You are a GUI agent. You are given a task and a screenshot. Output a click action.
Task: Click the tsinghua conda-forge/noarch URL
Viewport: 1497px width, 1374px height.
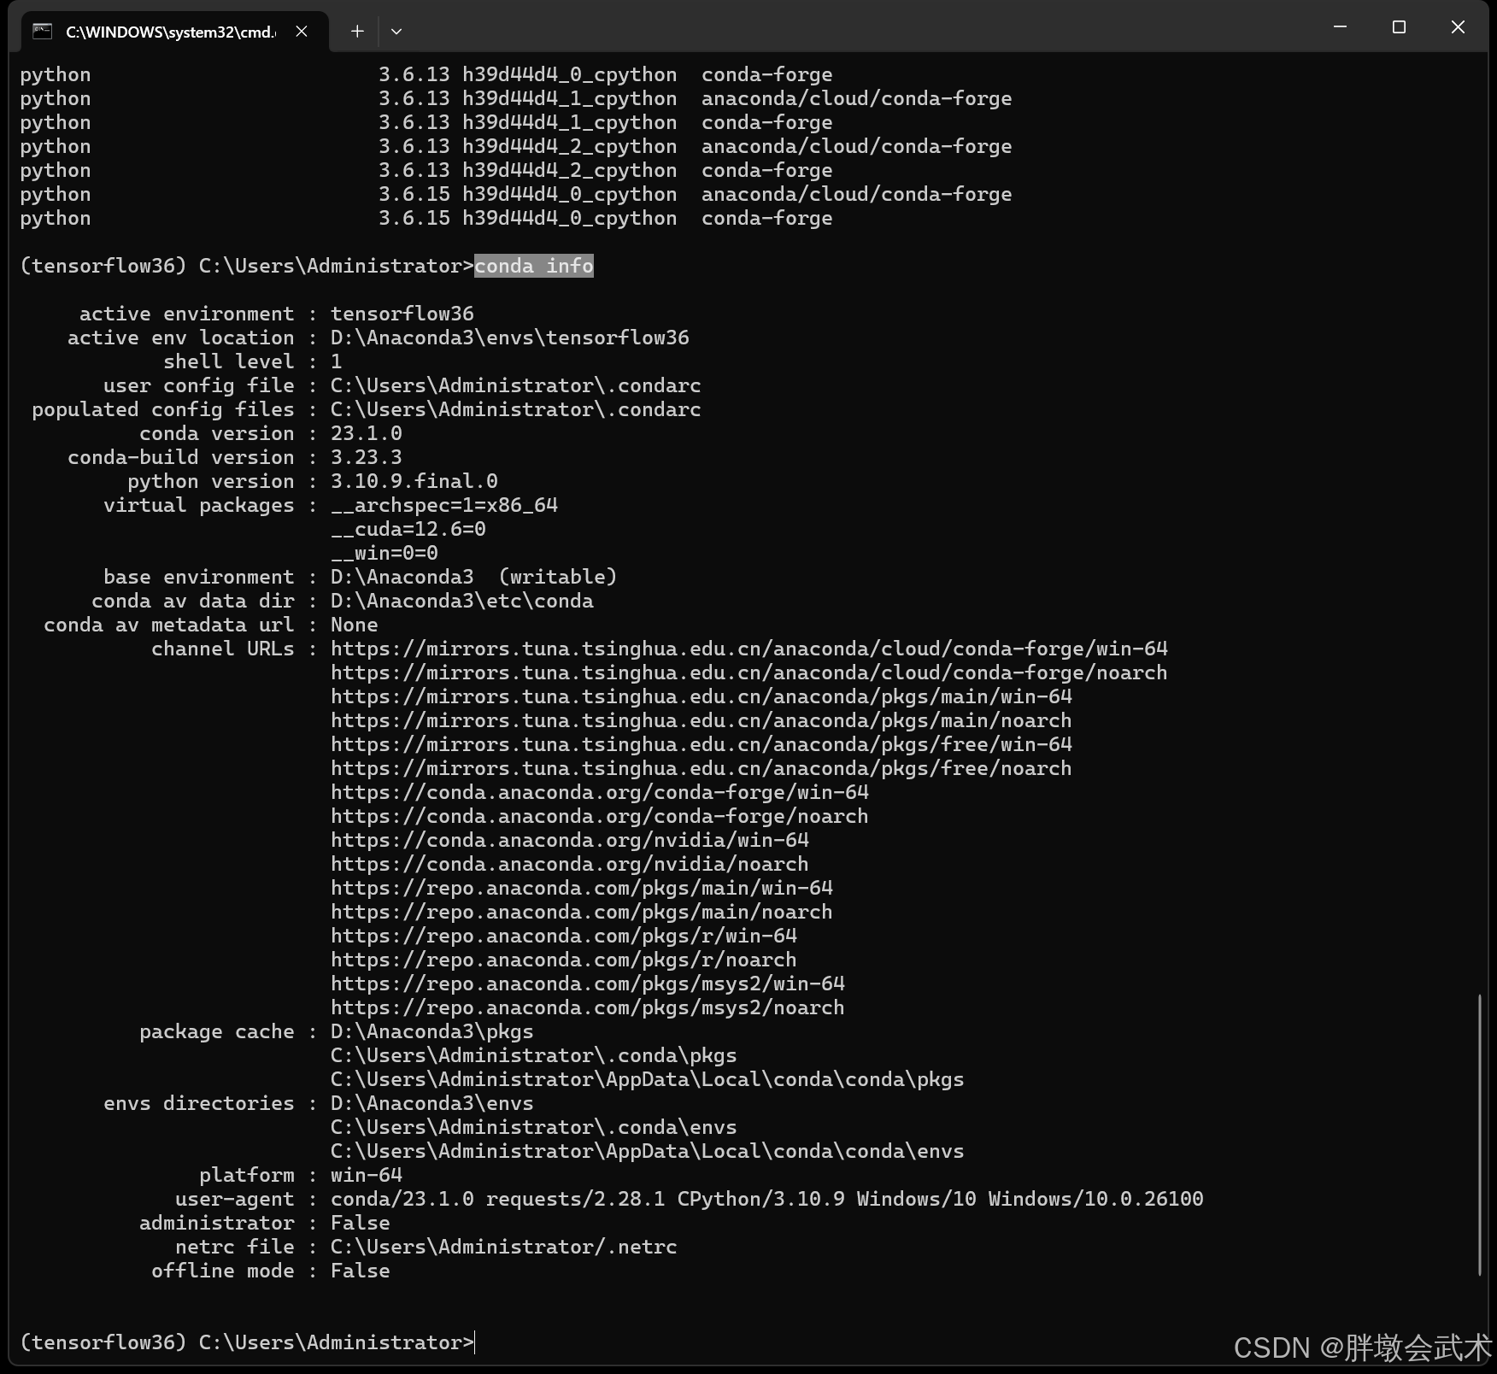coord(749,672)
